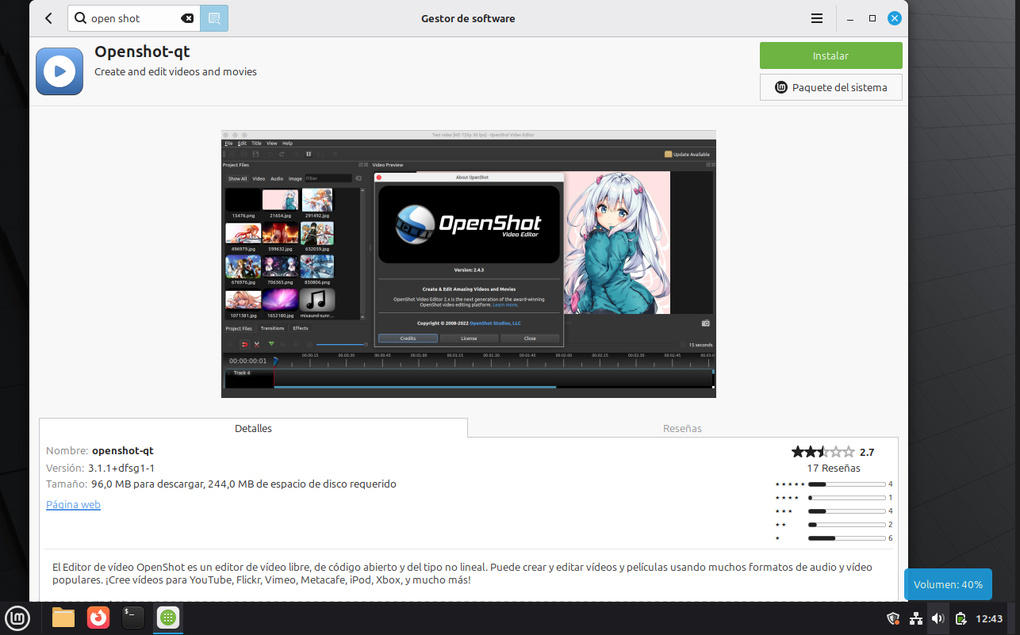The width and height of the screenshot is (1020, 635).
Task: Open the OpenShot screenshot preview image
Action: coord(469,264)
